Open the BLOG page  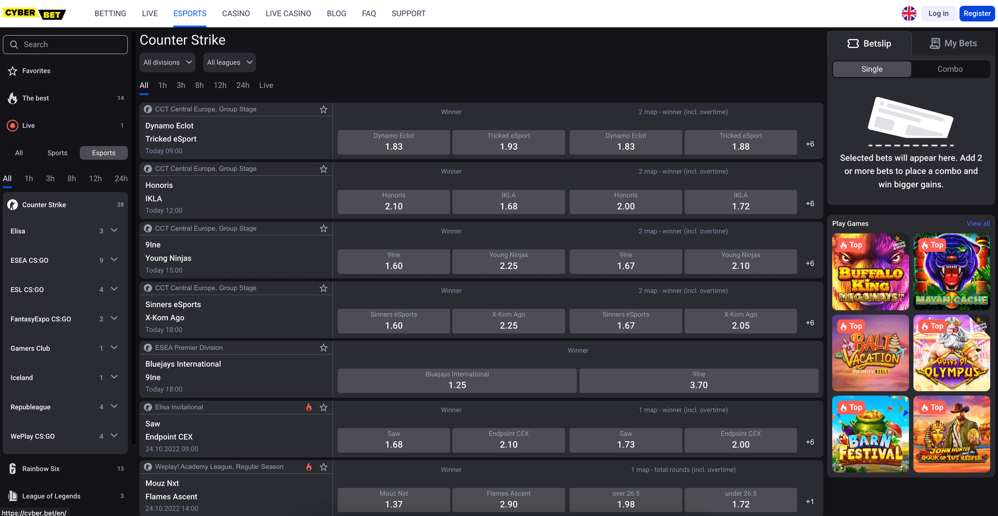pyautogui.click(x=336, y=14)
